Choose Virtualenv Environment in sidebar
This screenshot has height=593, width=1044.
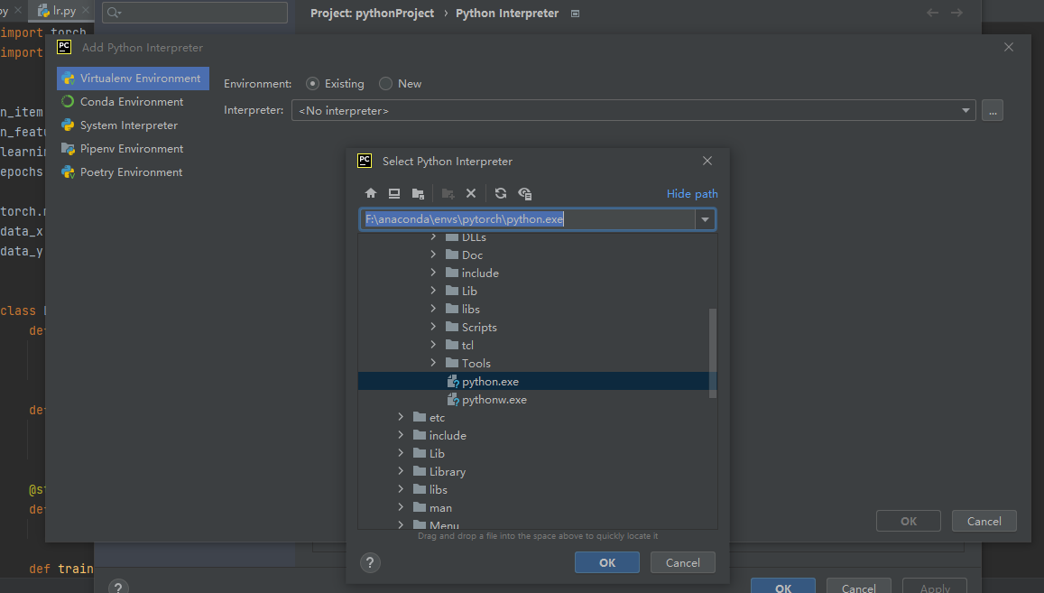[x=133, y=78]
